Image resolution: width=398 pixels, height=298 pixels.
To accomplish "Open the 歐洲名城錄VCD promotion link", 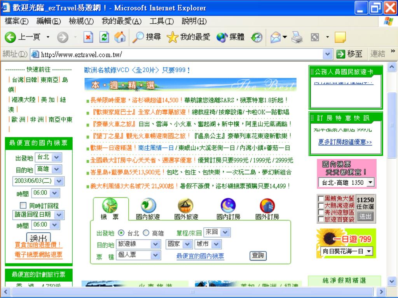I will point(137,70).
